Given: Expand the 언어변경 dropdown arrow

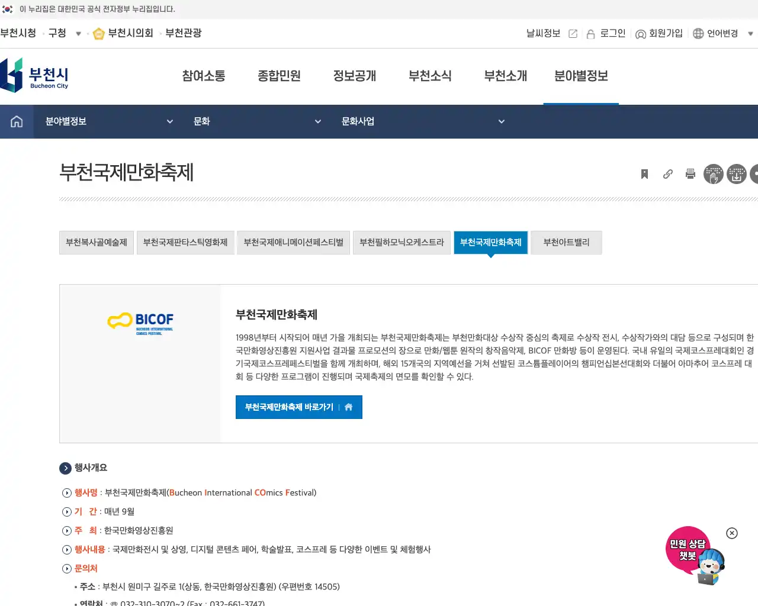Looking at the screenshot, I should click(750, 34).
